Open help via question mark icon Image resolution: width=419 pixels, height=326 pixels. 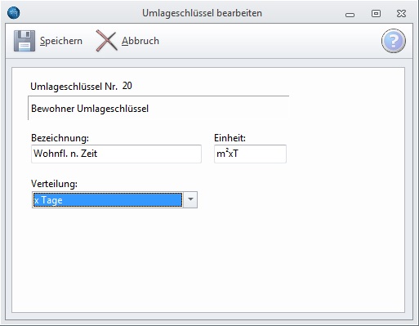[394, 41]
